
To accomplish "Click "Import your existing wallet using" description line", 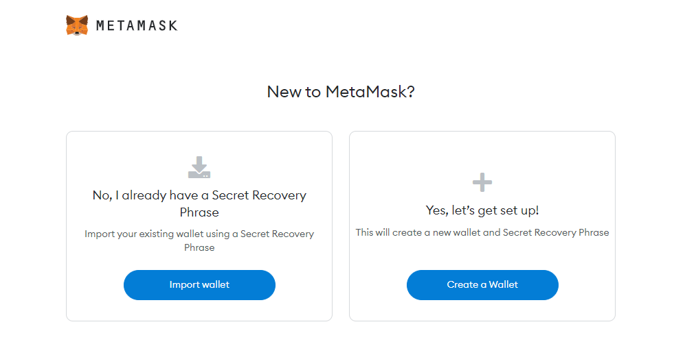I will coord(199,234).
